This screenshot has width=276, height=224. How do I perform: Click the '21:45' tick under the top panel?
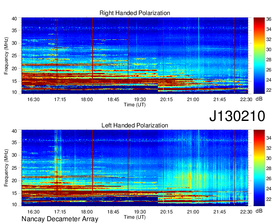pyautogui.click(x=220, y=99)
